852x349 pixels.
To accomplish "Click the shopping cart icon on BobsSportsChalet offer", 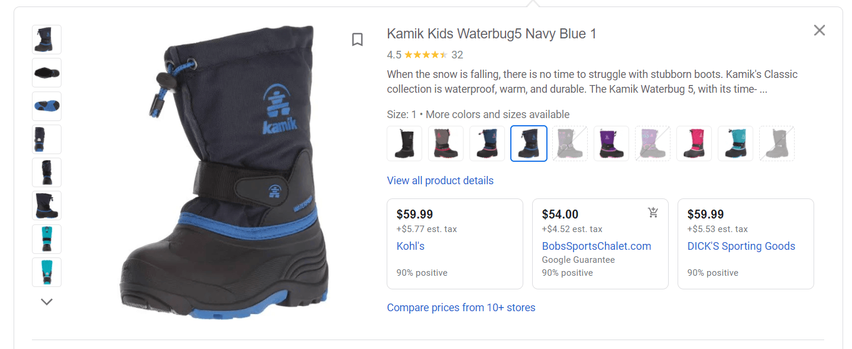I will click(x=653, y=213).
